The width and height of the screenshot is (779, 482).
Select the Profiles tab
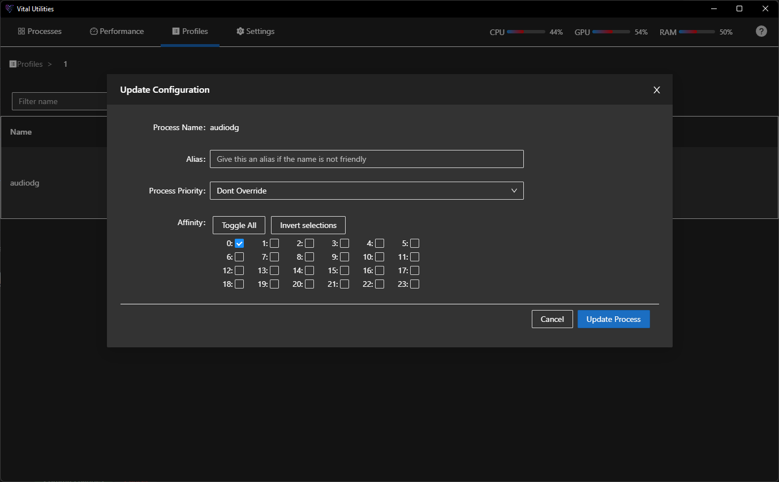pos(190,31)
